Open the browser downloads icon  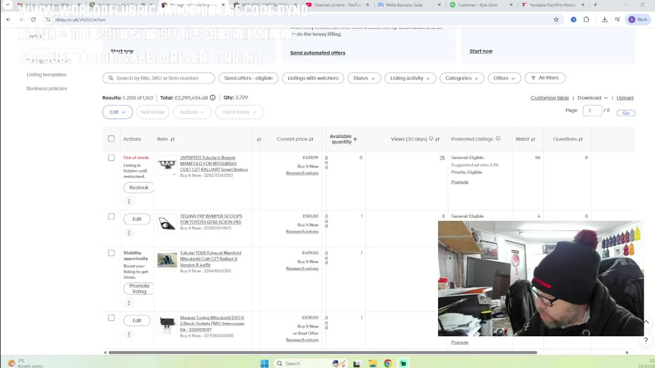click(x=604, y=19)
